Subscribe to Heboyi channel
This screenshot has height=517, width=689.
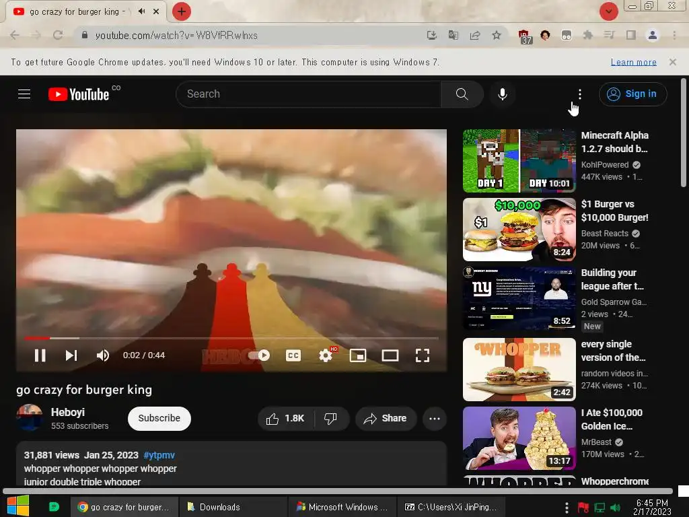tap(159, 418)
